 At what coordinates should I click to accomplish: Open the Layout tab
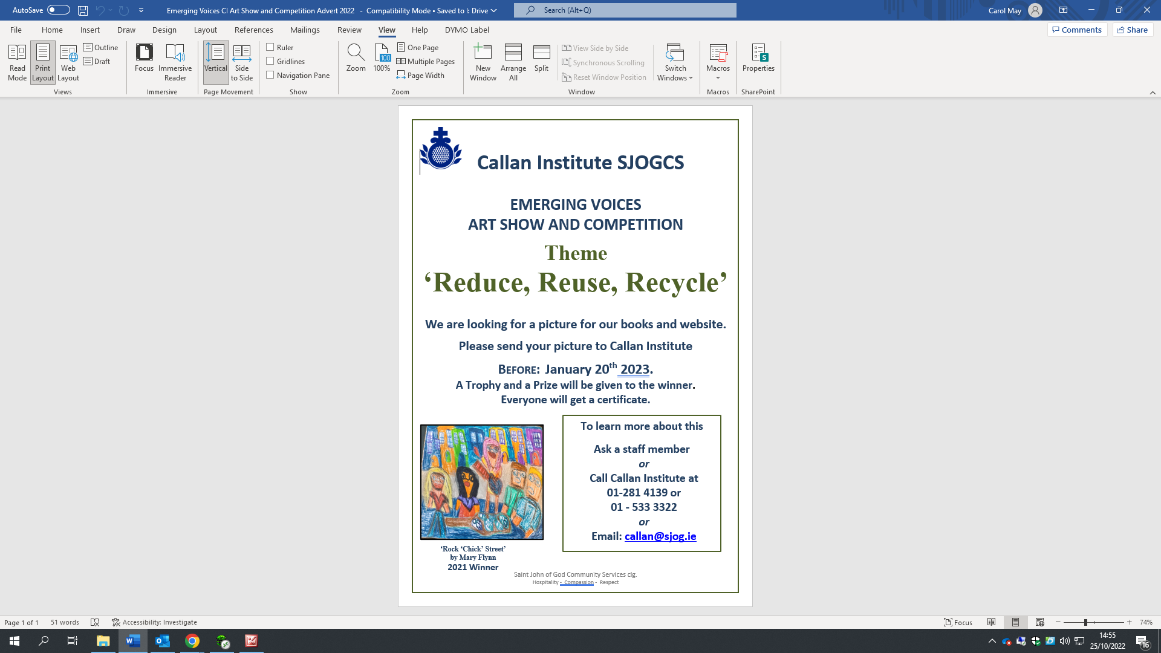coord(205,30)
